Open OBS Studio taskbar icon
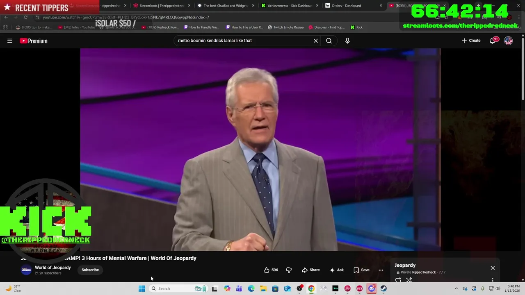 [299, 288]
